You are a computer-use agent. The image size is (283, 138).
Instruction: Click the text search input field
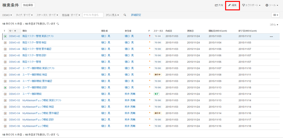click(93, 15)
